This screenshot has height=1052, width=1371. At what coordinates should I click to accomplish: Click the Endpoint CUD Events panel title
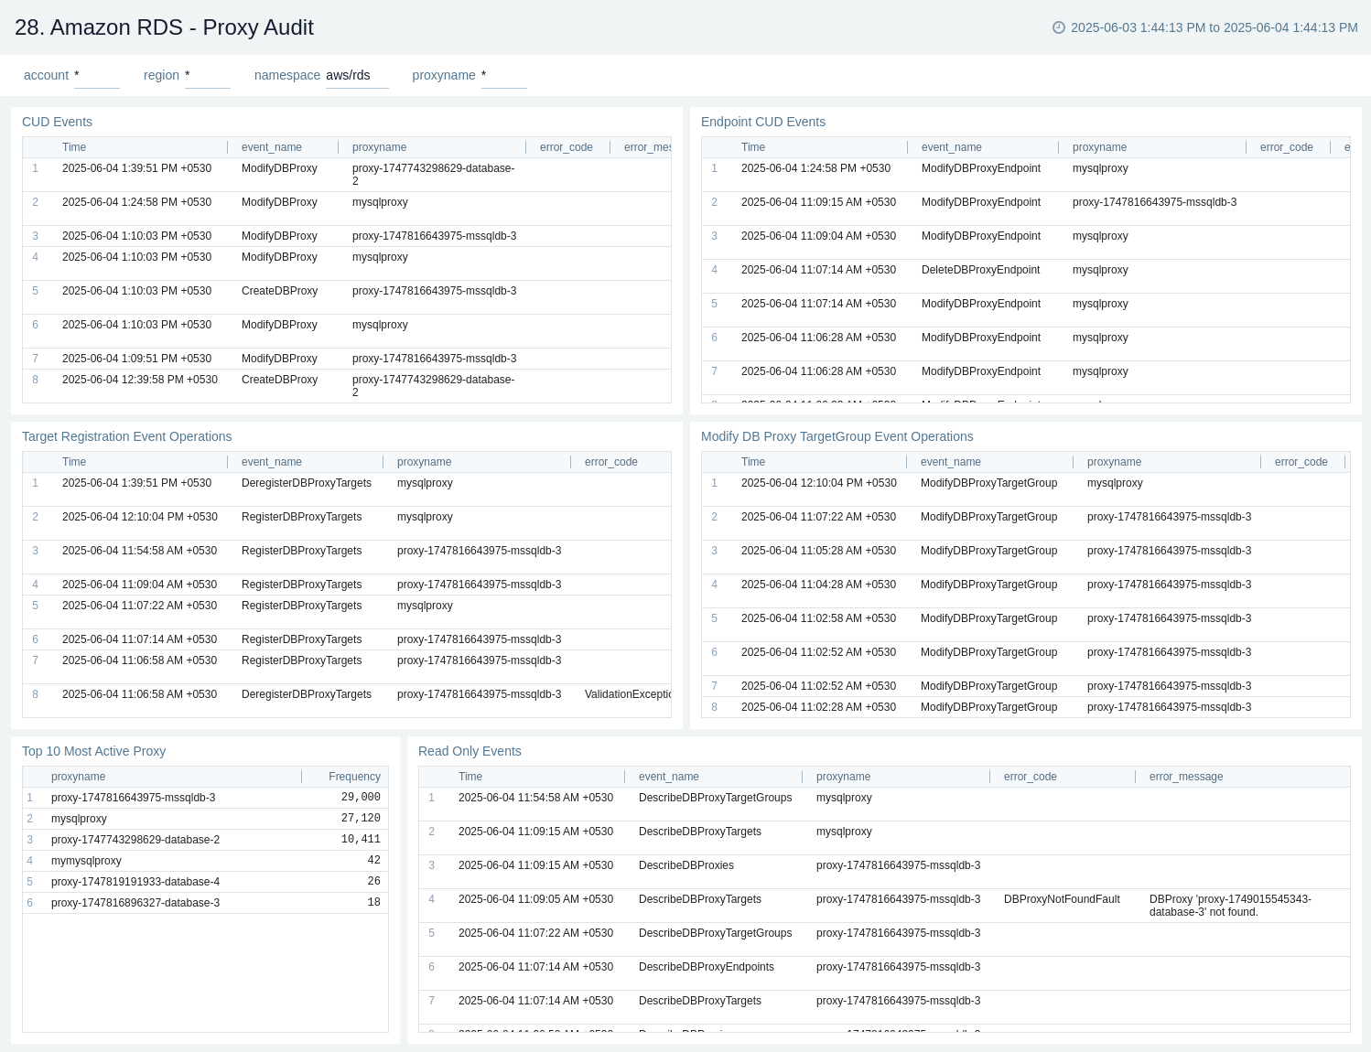click(x=763, y=122)
